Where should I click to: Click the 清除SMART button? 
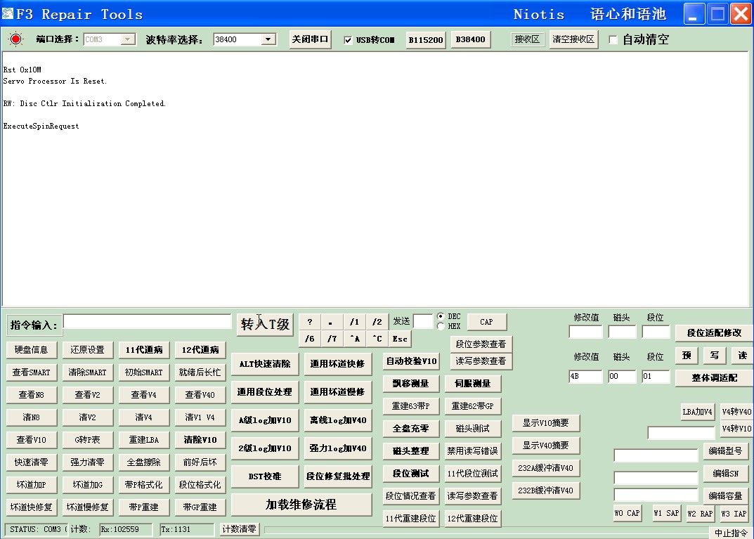point(88,372)
